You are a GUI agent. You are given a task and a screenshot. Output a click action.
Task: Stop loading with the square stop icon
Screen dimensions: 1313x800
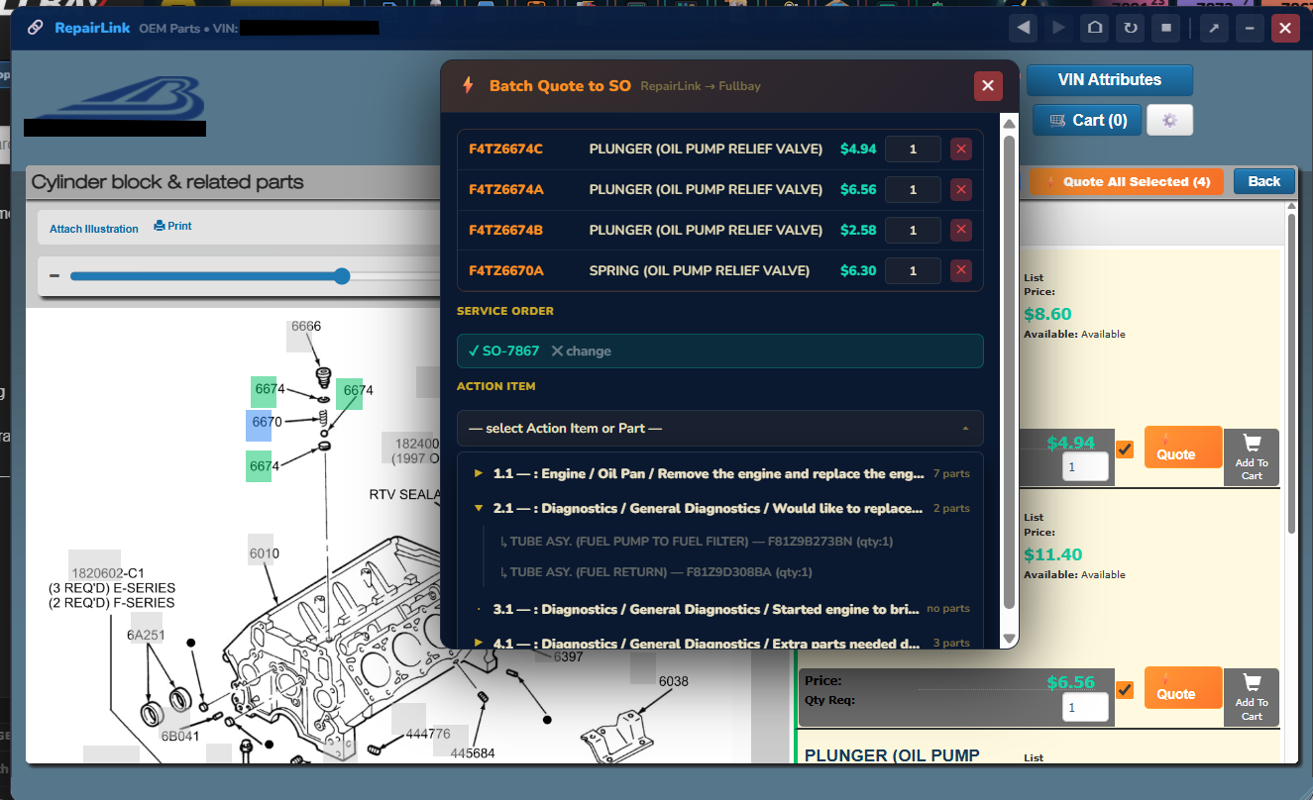coord(1165,28)
